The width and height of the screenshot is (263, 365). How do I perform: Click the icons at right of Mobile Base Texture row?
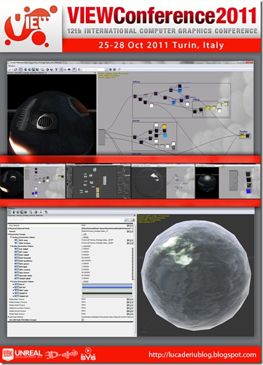(x=130, y=299)
